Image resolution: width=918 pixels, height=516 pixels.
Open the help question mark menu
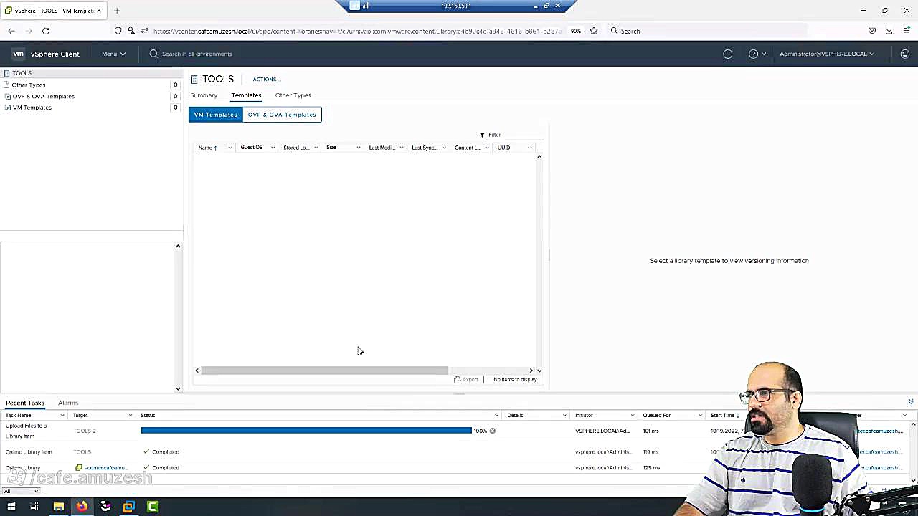[x=757, y=54]
